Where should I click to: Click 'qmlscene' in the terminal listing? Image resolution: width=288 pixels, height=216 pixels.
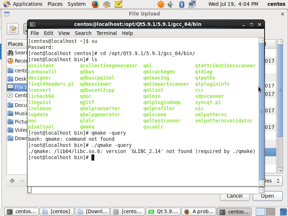click(x=155, y=114)
